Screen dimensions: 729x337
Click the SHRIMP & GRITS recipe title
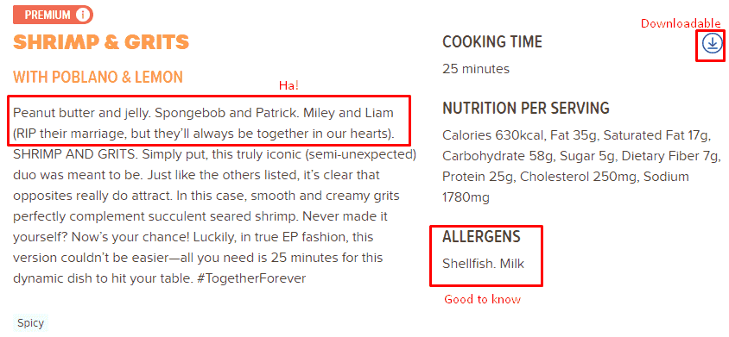coord(101,41)
